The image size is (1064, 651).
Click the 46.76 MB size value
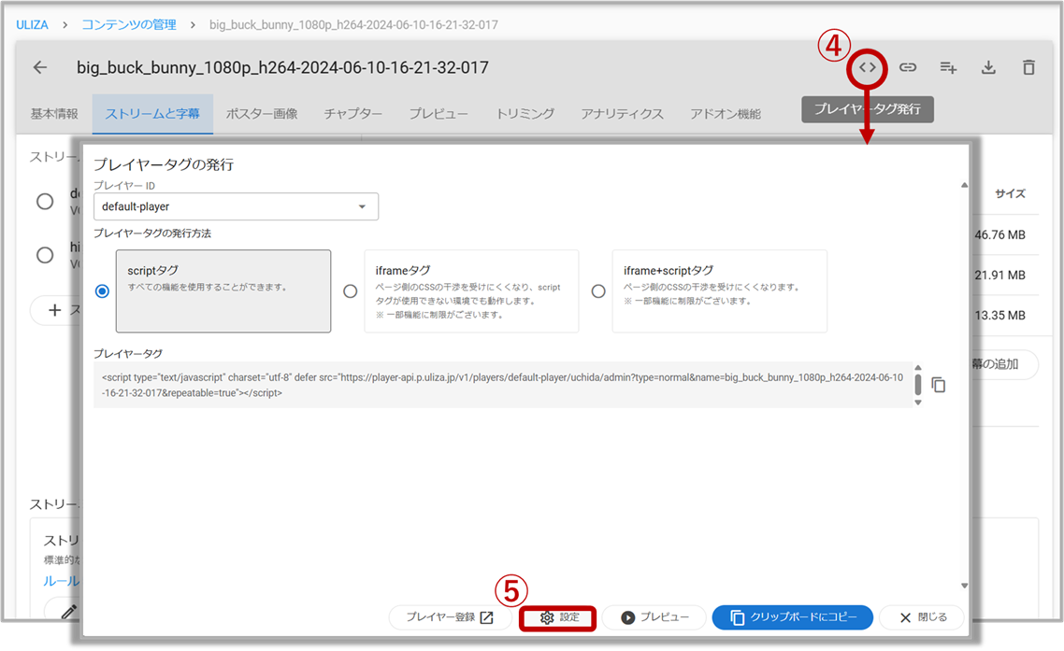pos(999,234)
